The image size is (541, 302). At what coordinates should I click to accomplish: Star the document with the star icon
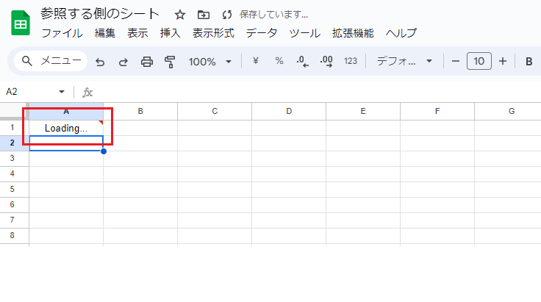click(x=180, y=15)
